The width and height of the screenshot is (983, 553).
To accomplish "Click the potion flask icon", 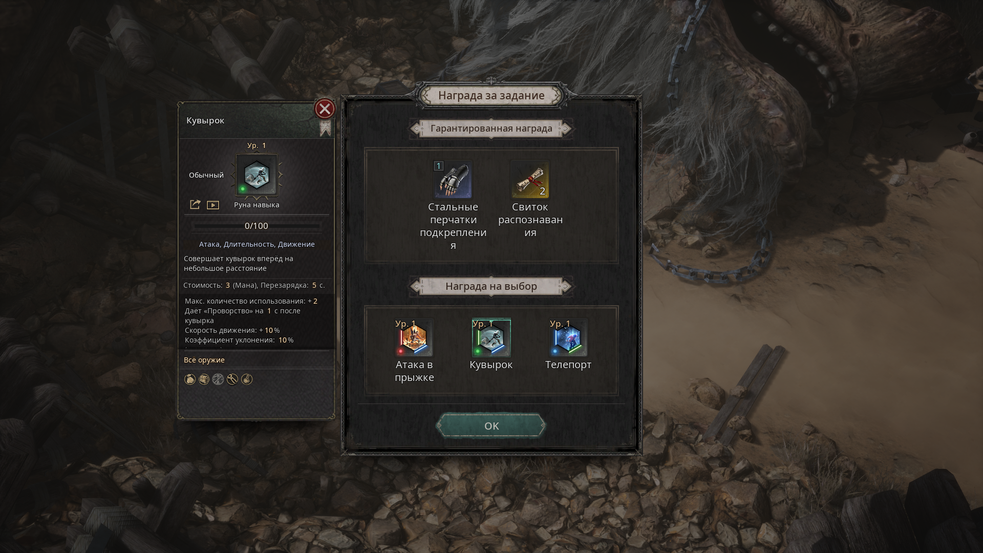I will tap(247, 379).
